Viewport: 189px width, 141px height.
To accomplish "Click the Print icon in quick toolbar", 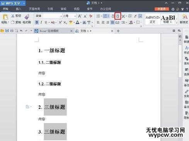I will 12,31.
